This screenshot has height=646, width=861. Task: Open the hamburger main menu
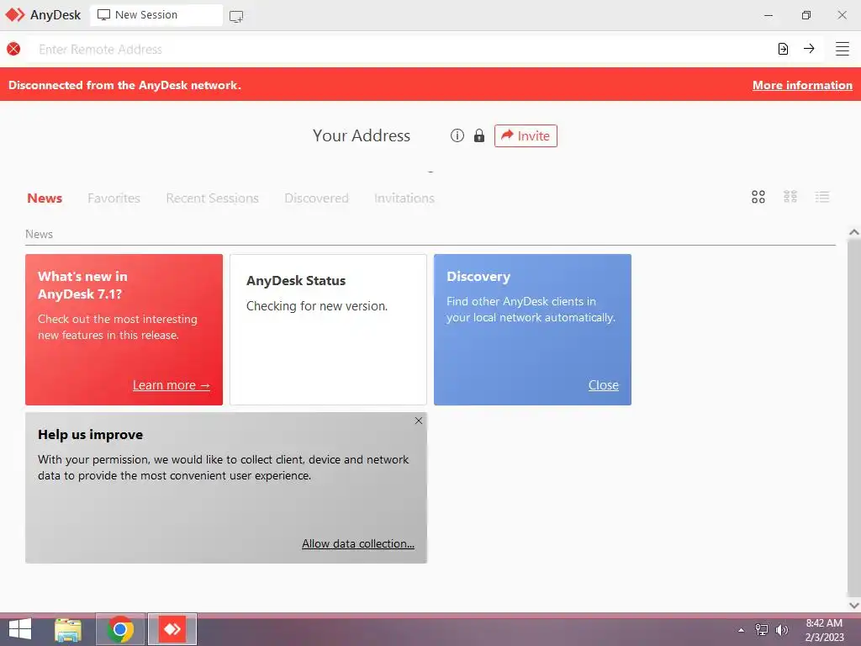[843, 49]
